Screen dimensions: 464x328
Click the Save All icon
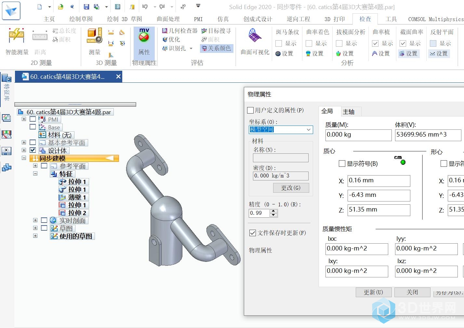(97, 6)
